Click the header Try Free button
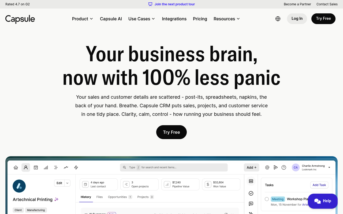Screen dimensions: 343x214 [x=323, y=19]
